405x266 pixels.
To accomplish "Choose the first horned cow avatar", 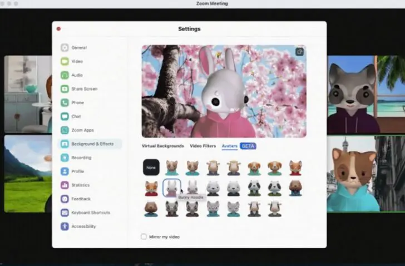I will pos(213,168).
